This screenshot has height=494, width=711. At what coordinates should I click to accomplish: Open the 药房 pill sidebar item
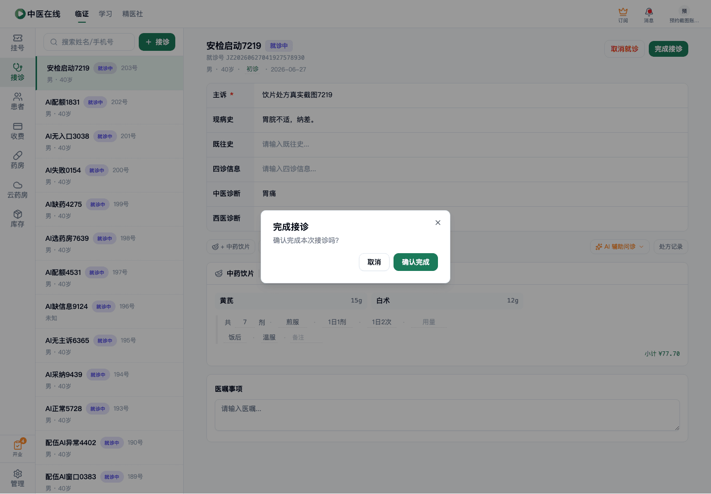click(x=17, y=160)
